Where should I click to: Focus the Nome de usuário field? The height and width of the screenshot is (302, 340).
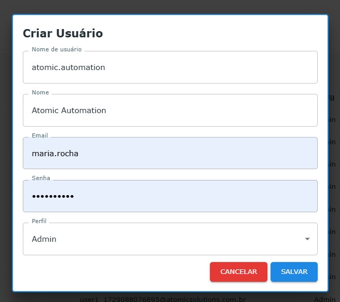click(170, 67)
